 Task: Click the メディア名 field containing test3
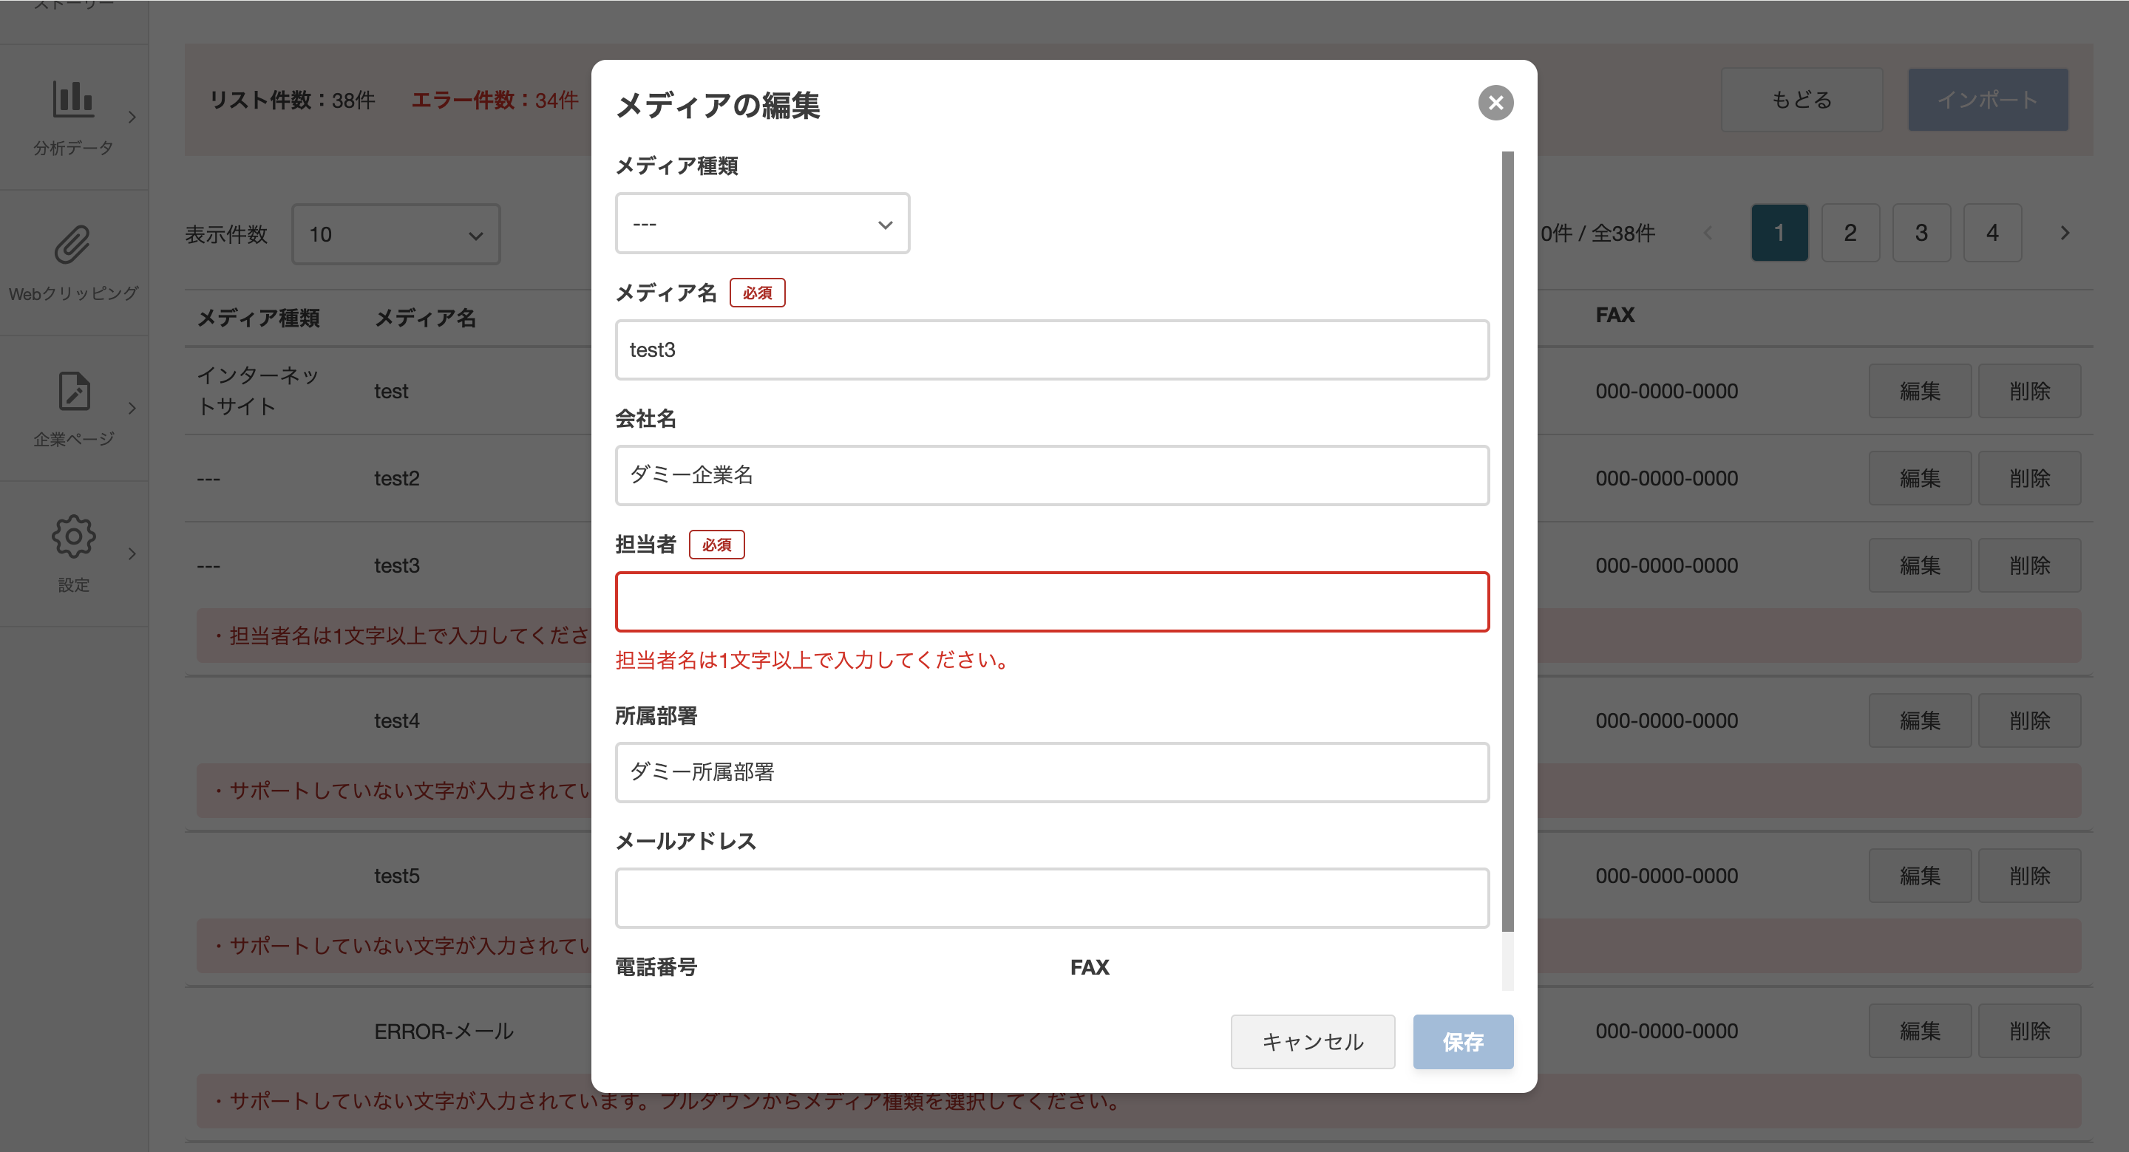click(1052, 350)
